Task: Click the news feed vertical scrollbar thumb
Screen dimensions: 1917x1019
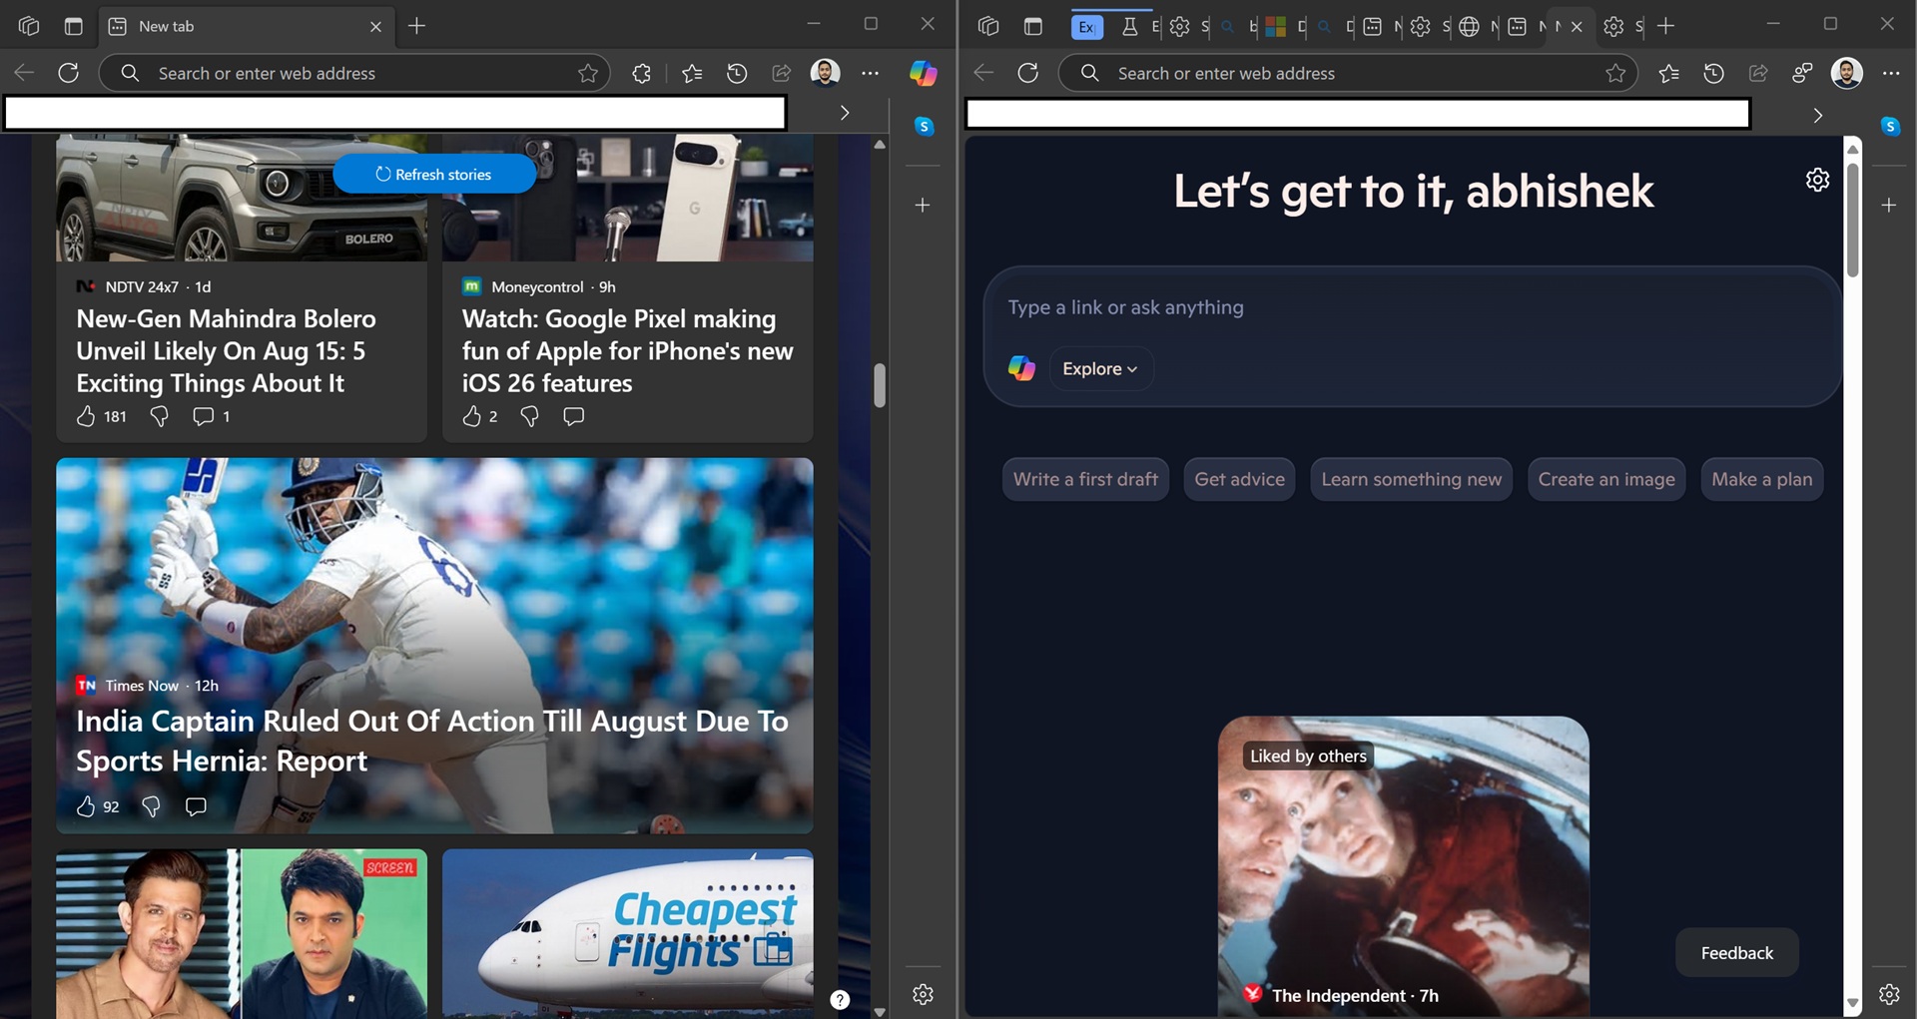Action: pos(880,385)
